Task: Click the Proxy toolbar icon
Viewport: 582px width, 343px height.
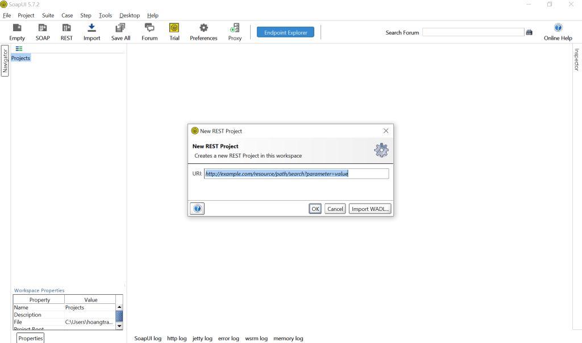Action: 235,28
